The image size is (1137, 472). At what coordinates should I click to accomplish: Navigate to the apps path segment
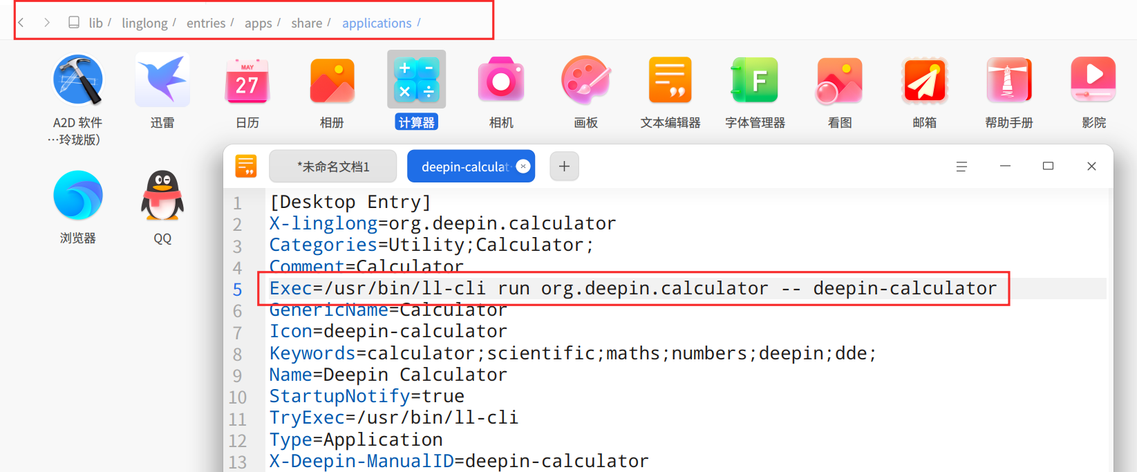tap(259, 23)
